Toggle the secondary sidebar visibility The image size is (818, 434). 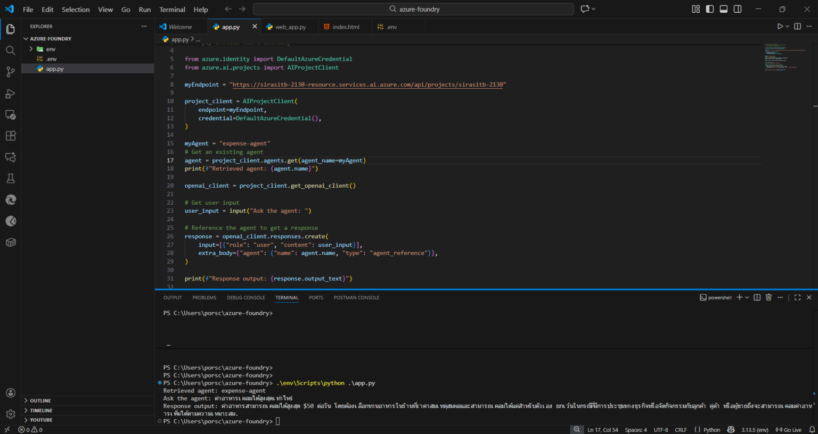point(737,9)
